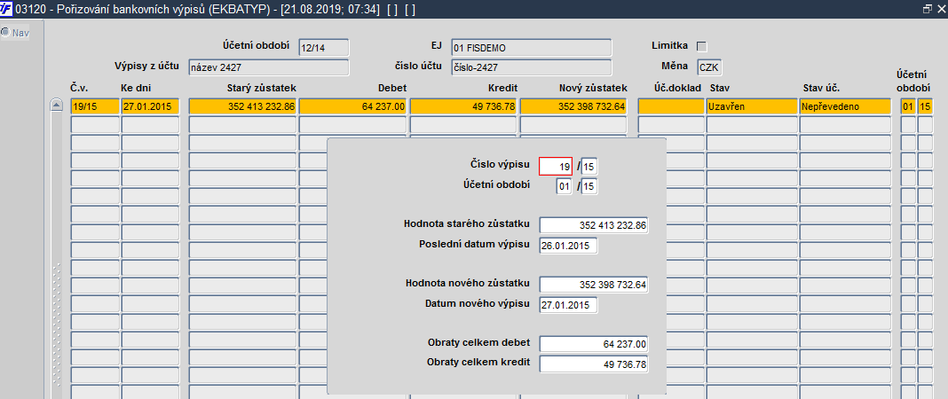The width and height of the screenshot is (948, 399).
Task: Click the IF application icon in title bar
Action: click(6, 9)
